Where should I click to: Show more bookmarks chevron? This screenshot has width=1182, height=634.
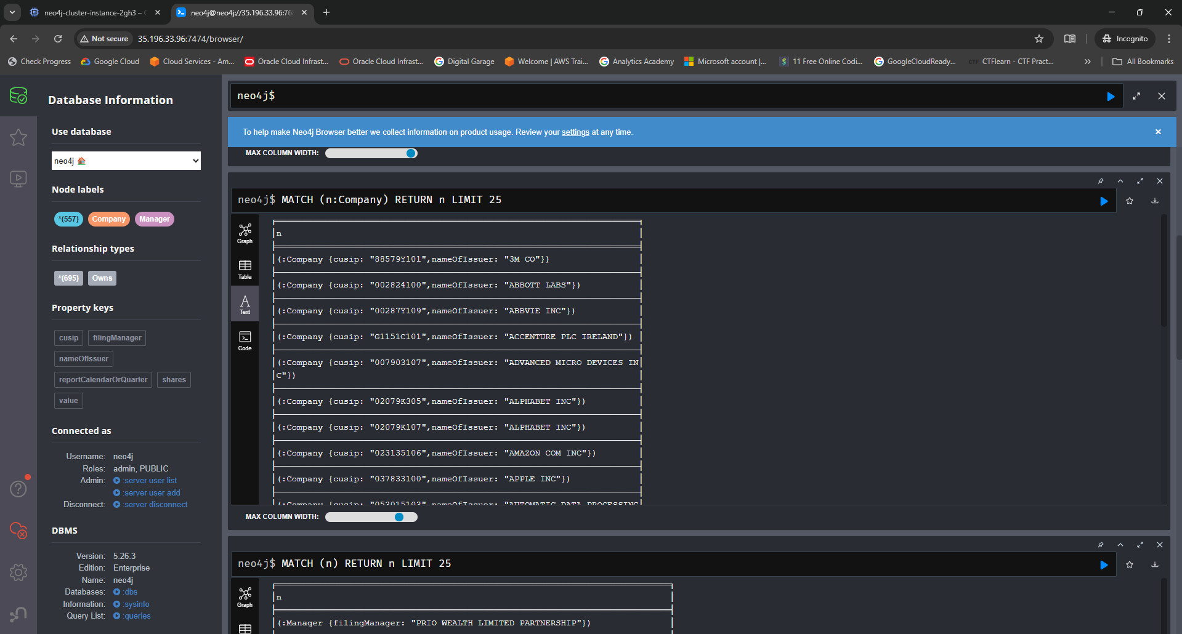(1088, 62)
